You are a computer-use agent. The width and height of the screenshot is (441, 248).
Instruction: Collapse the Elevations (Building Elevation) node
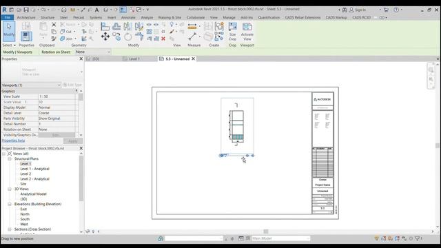point(10,204)
